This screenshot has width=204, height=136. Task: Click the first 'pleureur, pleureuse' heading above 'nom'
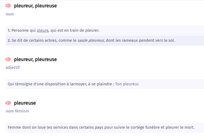click(x=35, y=6)
